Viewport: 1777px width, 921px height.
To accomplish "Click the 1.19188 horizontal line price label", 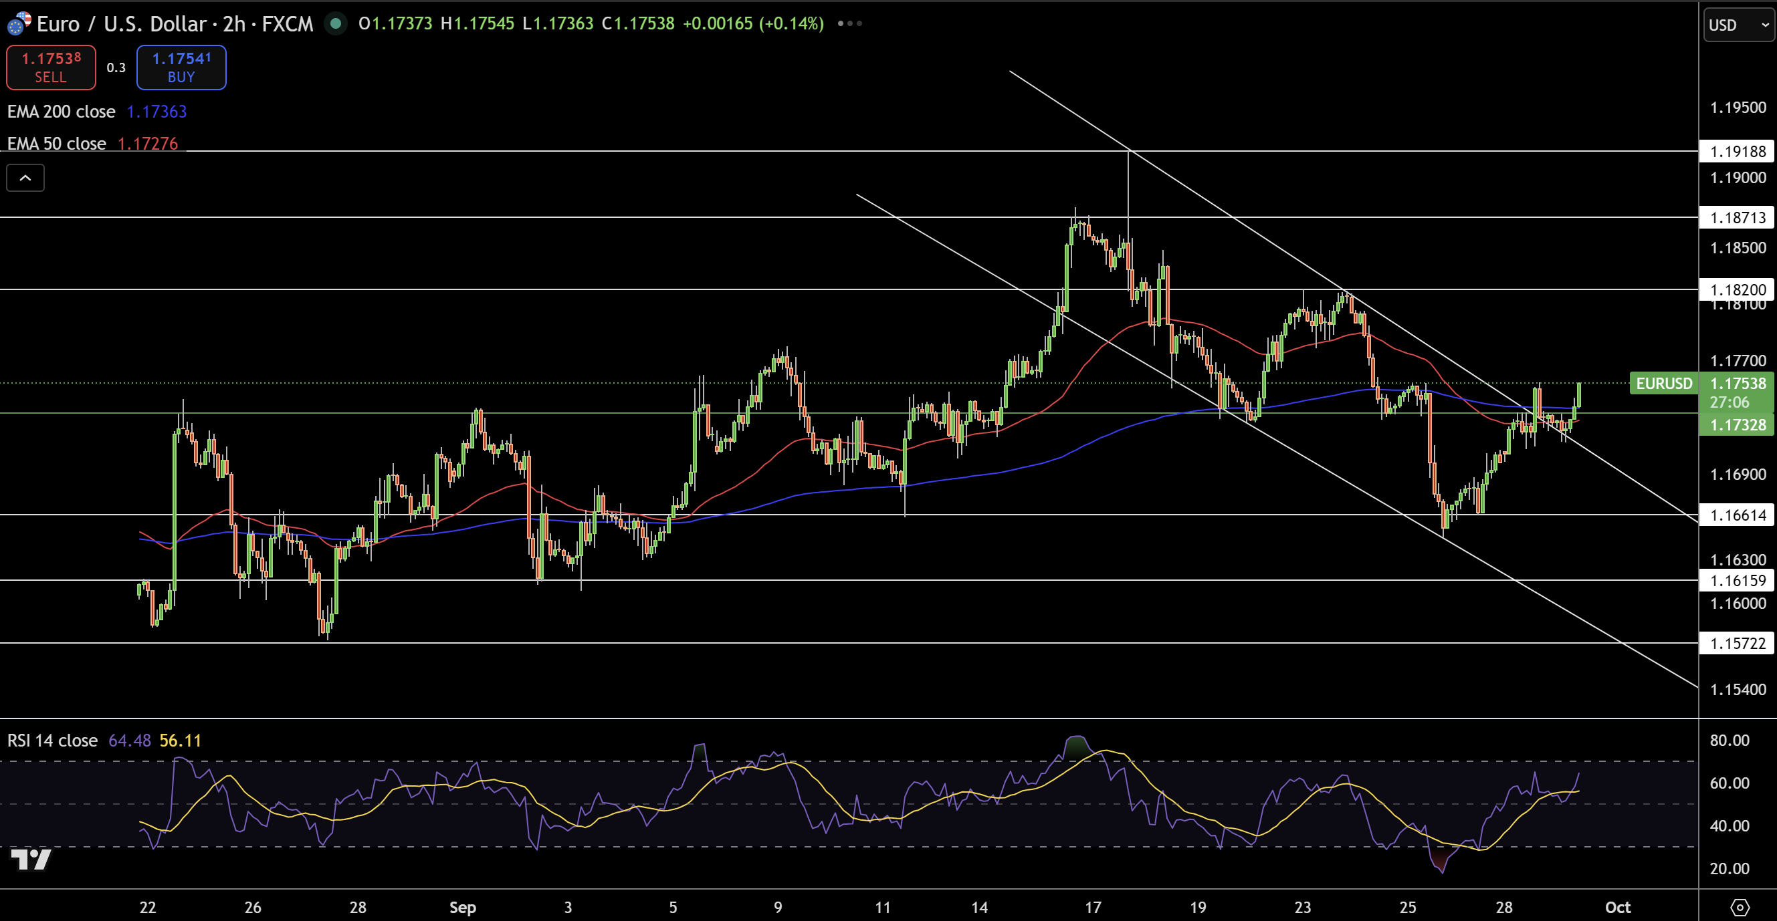I will [x=1737, y=152].
